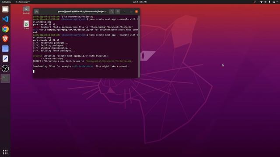Minimize the Terminal window
Image resolution: width=280 pixels, height=157 pixels.
click(125, 12)
